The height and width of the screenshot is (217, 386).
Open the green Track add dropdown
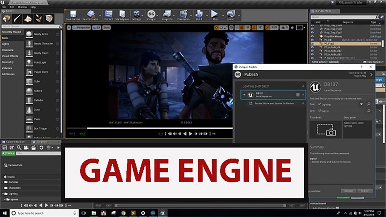pyautogui.click(x=8, y=153)
